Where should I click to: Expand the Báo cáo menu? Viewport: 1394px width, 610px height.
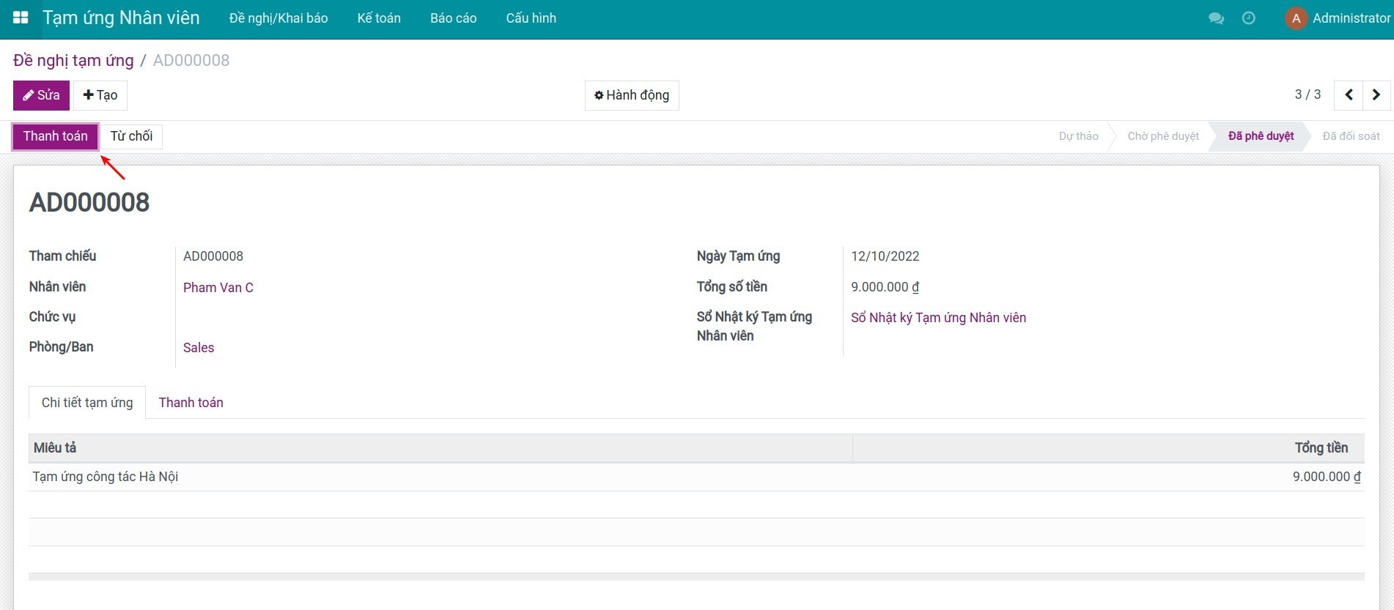click(x=453, y=18)
